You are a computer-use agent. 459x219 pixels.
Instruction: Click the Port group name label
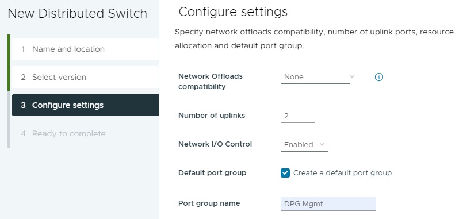tap(209, 203)
